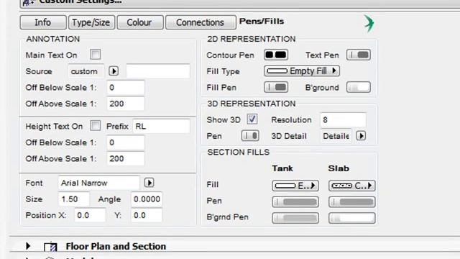
Task: Edit the Angle 0.0000 field
Action: (147, 199)
